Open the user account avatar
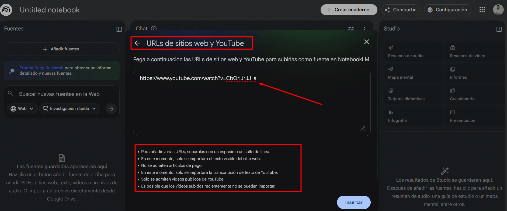The width and height of the screenshot is (507, 211). pos(498,10)
